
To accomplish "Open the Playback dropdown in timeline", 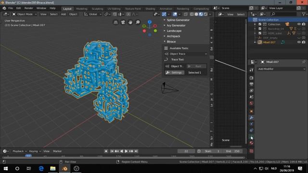I will tap(19, 151).
